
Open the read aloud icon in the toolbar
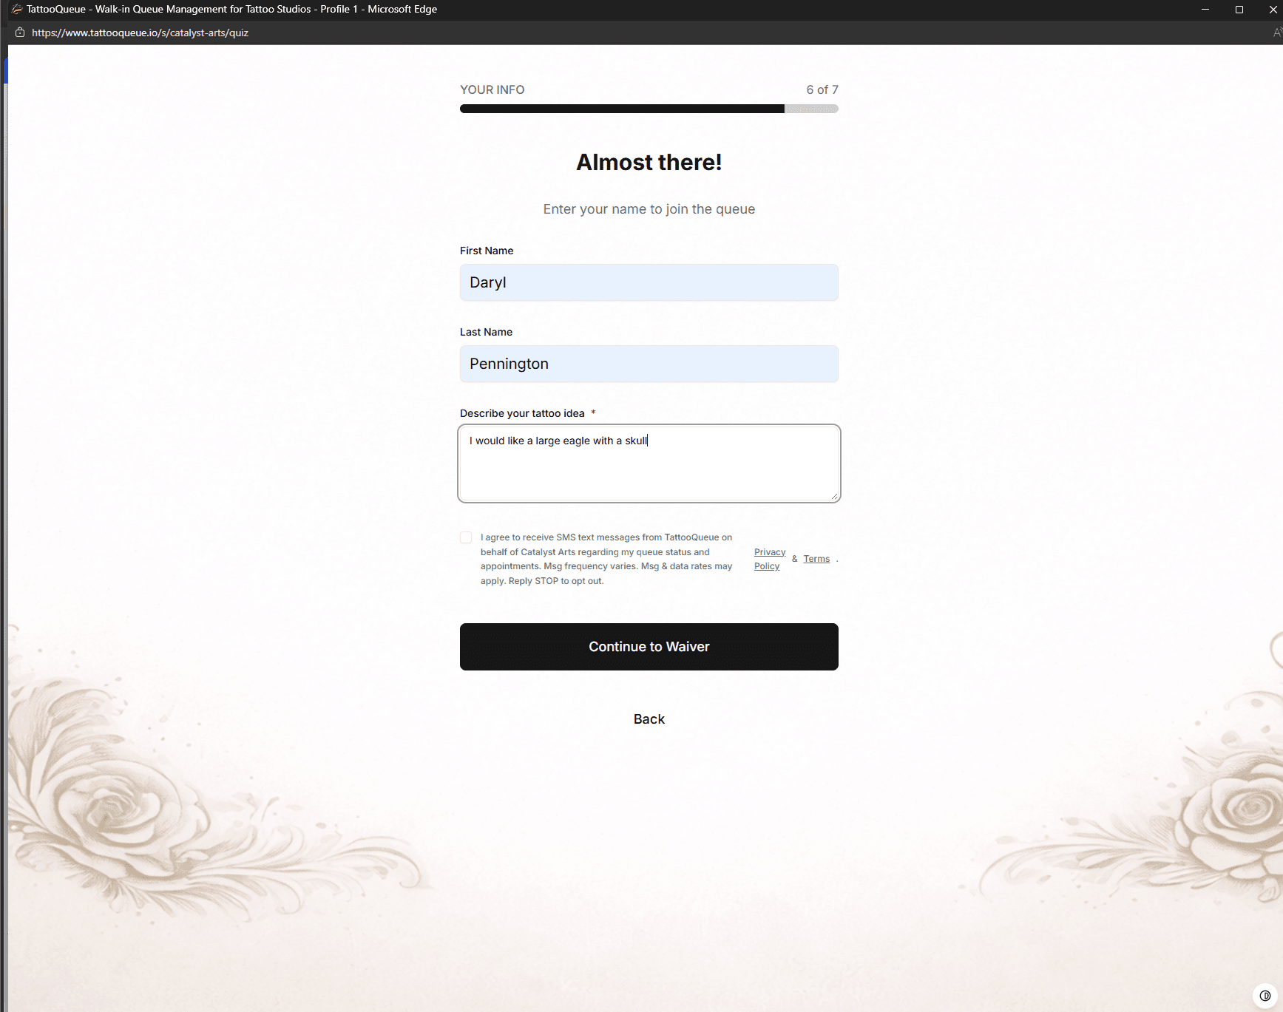(x=1277, y=33)
